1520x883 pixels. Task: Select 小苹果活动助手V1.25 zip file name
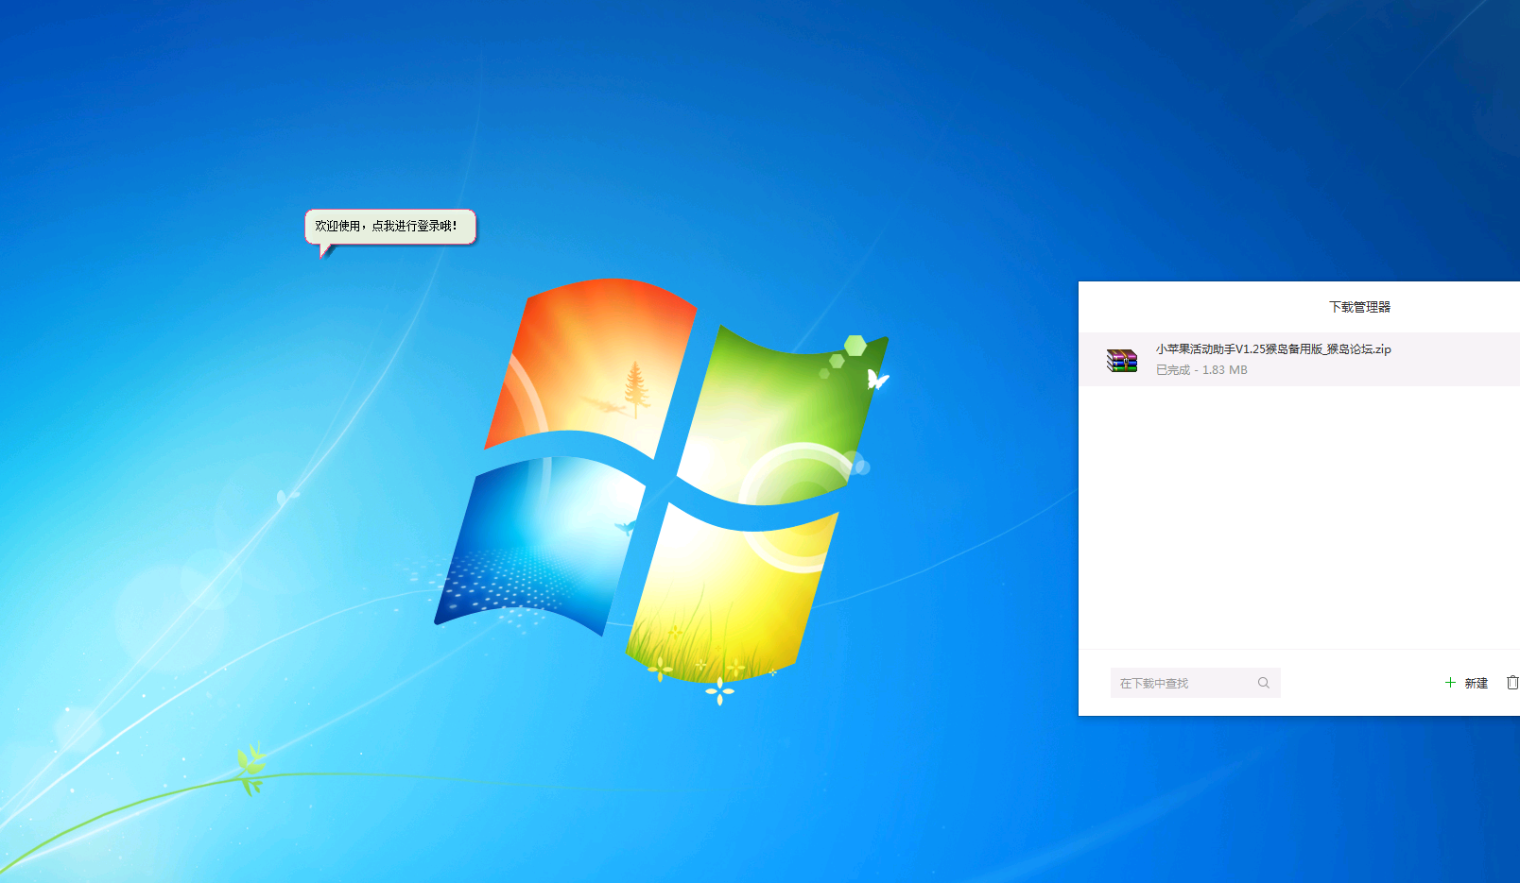(x=1272, y=348)
